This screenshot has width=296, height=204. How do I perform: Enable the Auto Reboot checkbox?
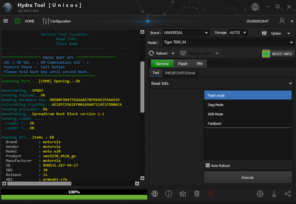(208, 165)
